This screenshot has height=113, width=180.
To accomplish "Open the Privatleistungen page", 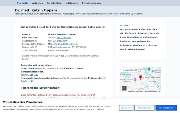I will tap(91, 3).
